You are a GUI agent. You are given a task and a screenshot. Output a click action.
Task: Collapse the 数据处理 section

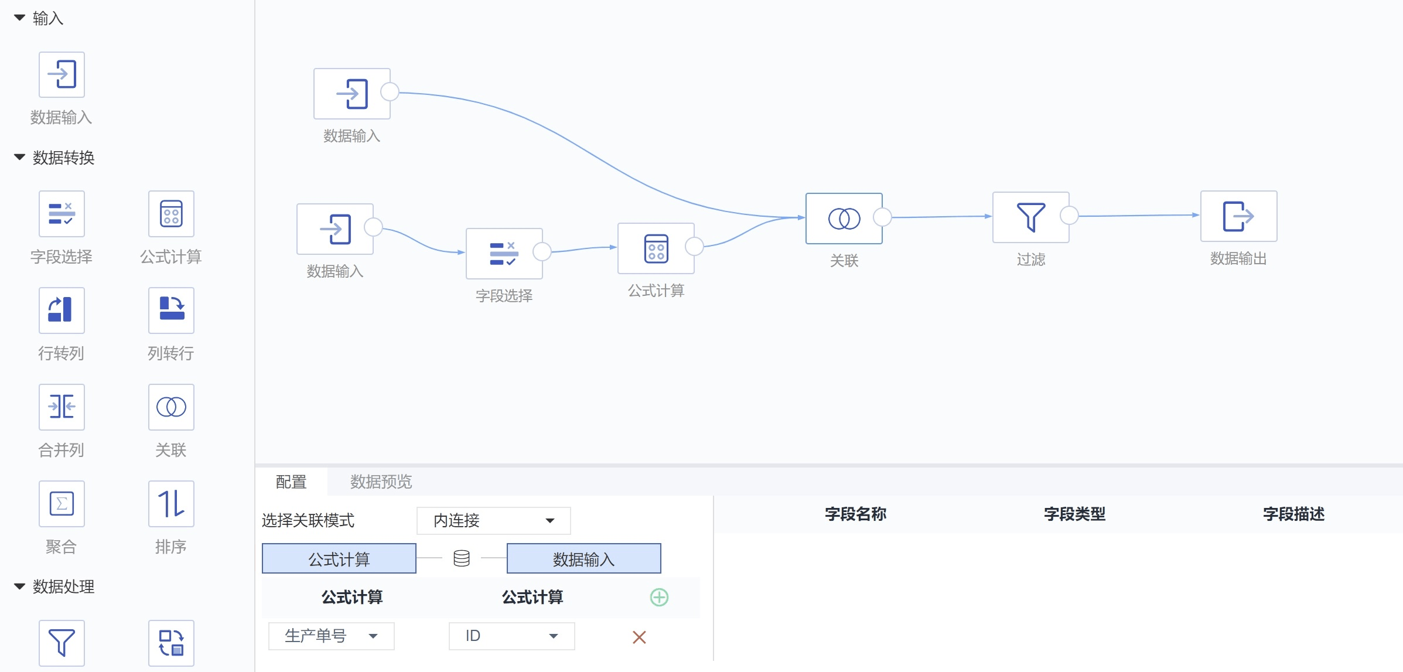(19, 586)
